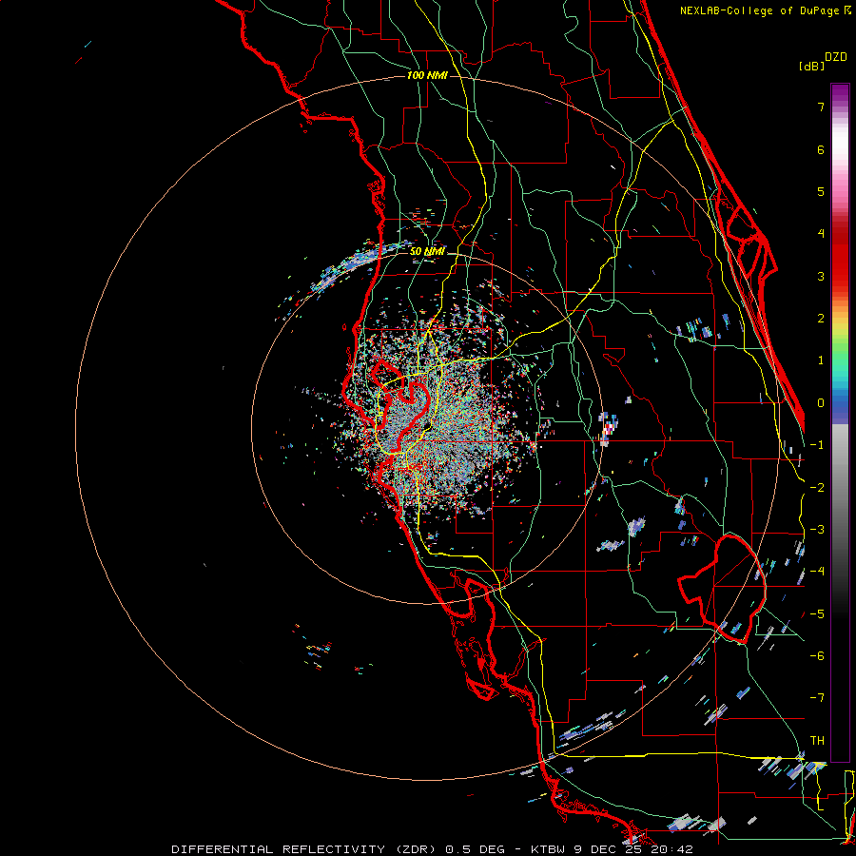
Task: Click the '-1' tick on color scale
Action: coord(817,445)
